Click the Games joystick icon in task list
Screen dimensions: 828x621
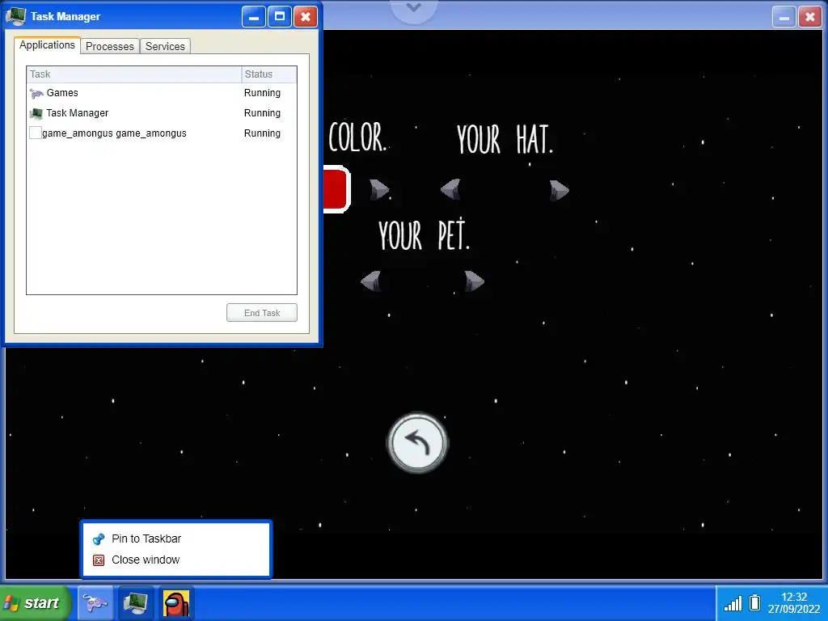pos(36,94)
